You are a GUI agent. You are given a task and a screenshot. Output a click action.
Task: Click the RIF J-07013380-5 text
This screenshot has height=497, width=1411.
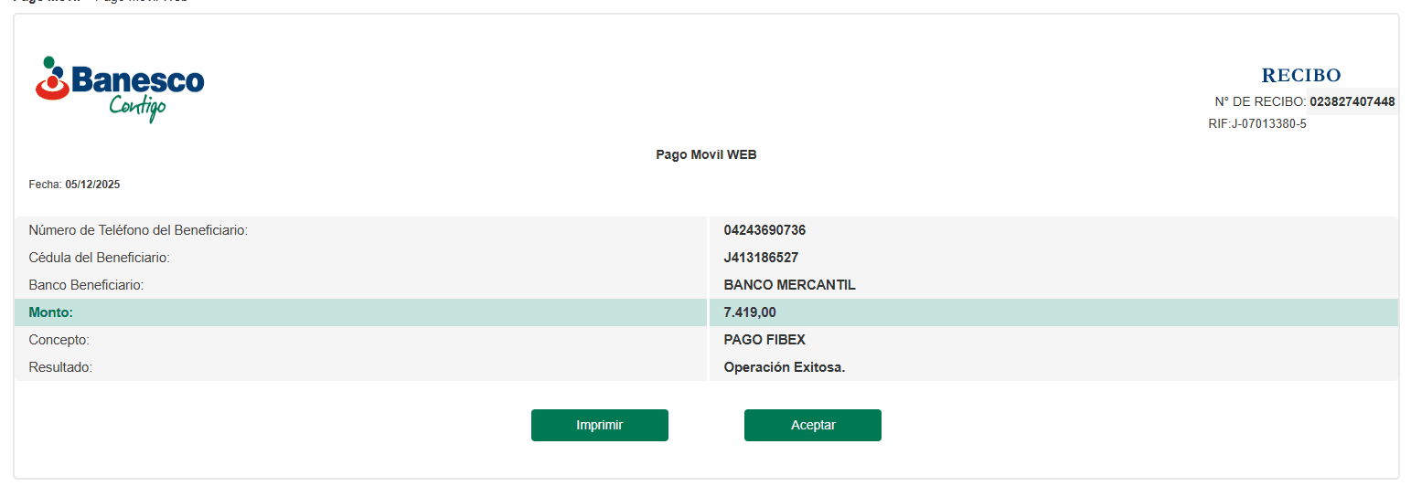click(x=1256, y=124)
